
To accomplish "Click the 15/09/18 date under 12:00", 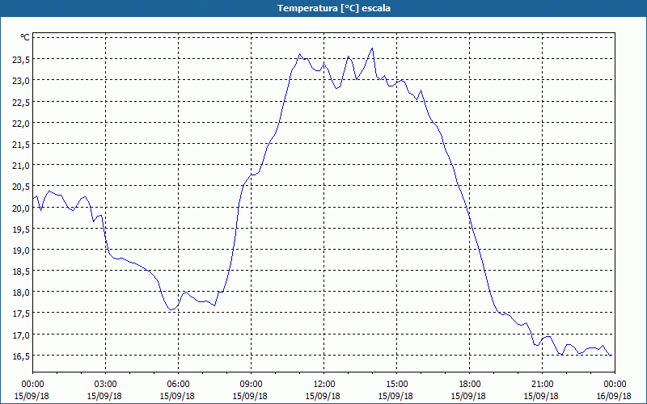I will 323,396.
